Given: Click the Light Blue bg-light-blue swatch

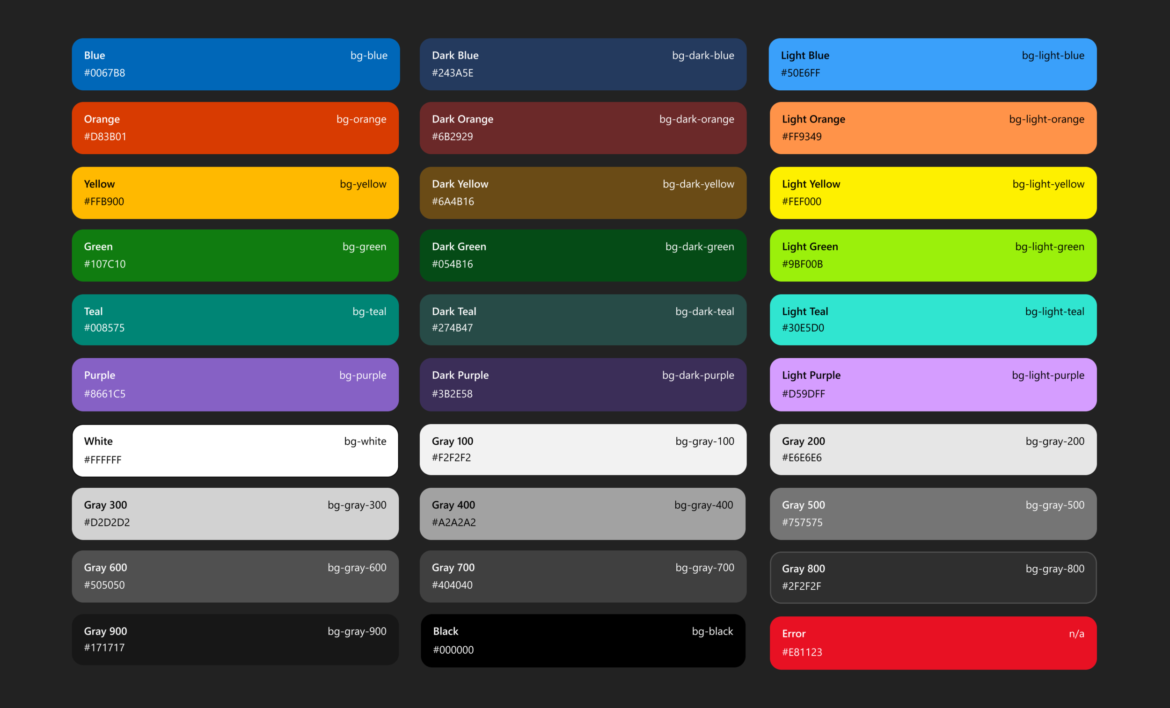Looking at the screenshot, I should [x=932, y=64].
